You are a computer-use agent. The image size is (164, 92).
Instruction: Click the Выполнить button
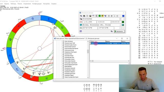tap(119, 31)
